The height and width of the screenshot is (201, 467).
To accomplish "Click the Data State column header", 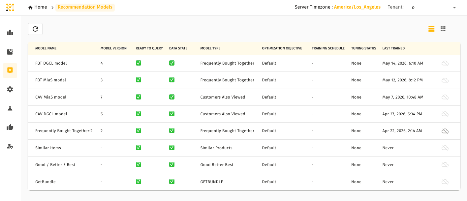I will coord(178,48).
